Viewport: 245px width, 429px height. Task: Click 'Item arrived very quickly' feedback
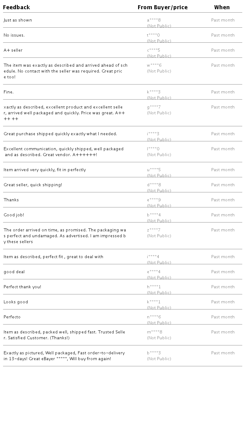click(x=45, y=170)
